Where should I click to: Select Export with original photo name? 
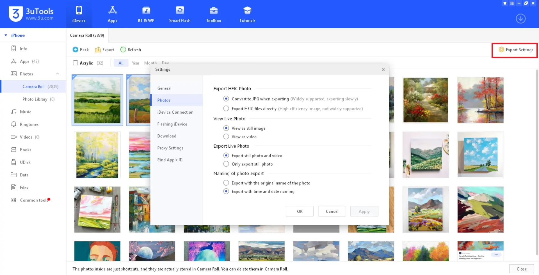pos(226,183)
